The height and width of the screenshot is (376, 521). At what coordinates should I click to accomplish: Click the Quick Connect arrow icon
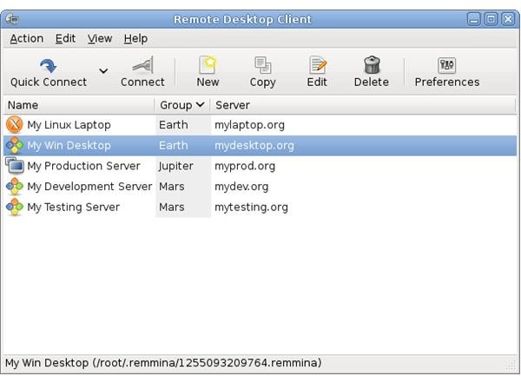click(x=49, y=66)
